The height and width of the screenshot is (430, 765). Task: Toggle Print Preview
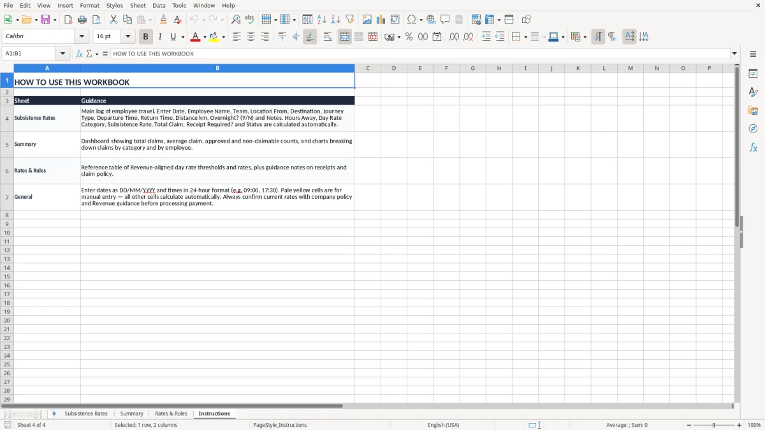coord(96,20)
